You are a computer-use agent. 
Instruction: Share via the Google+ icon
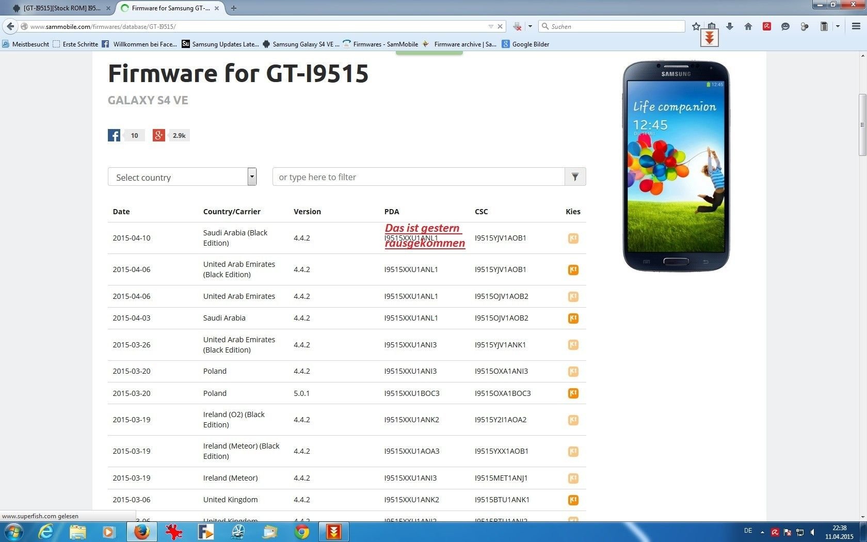pos(158,135)
